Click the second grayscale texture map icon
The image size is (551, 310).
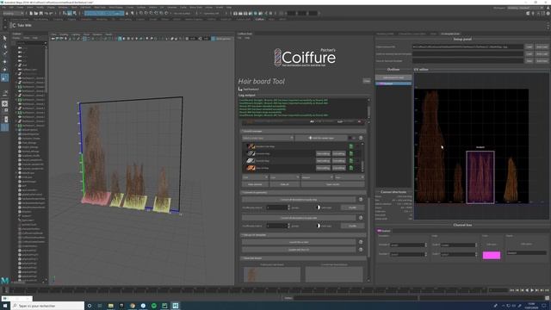click(x=251, y=153)
